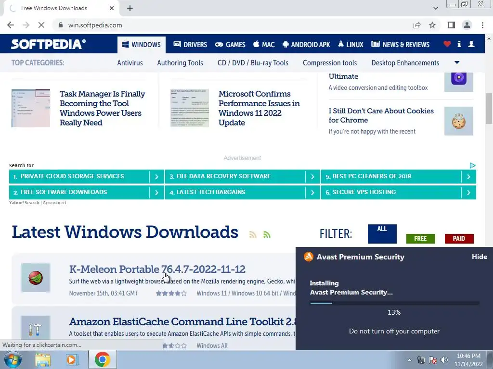Click the red heart favorites icon
This screenshot has width=493, height=369.
pyautogui.click(x=447, y=44)
